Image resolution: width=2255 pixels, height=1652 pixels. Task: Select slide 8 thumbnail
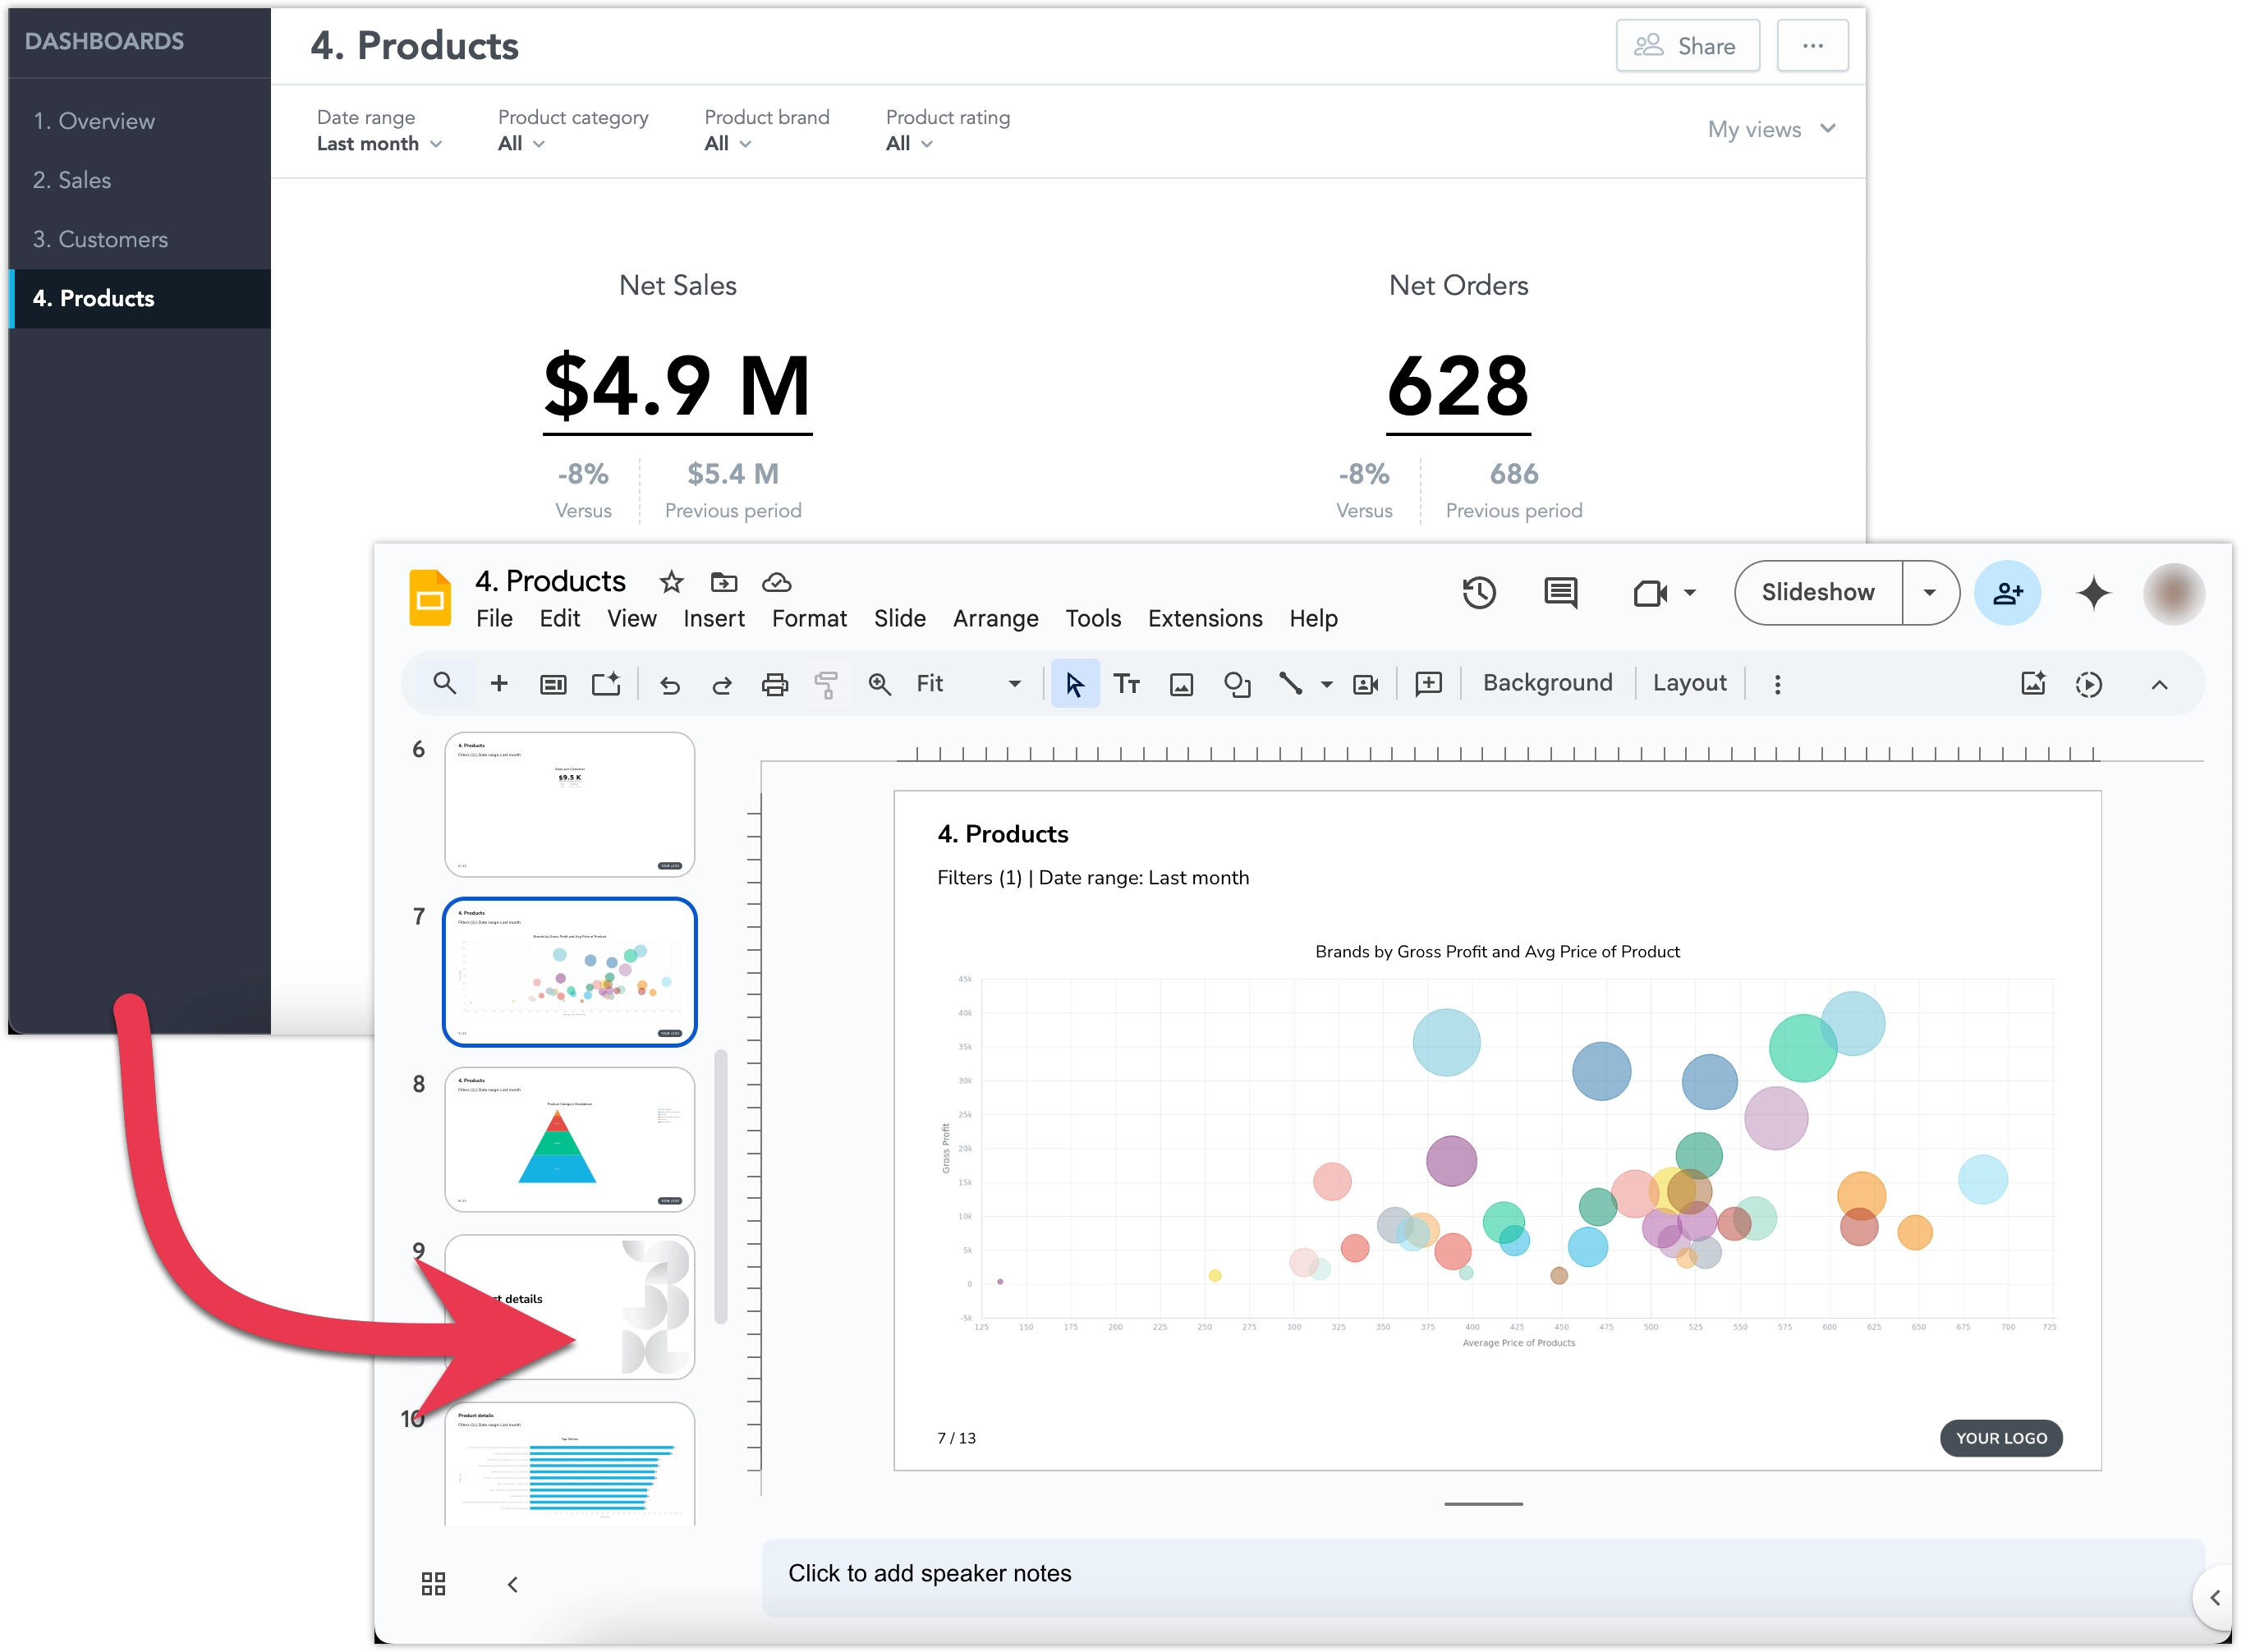569,1139
